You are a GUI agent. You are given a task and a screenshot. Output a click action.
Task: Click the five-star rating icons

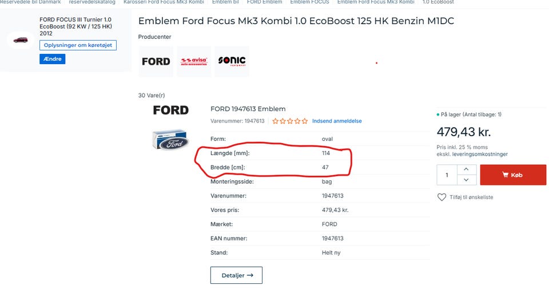289,121
